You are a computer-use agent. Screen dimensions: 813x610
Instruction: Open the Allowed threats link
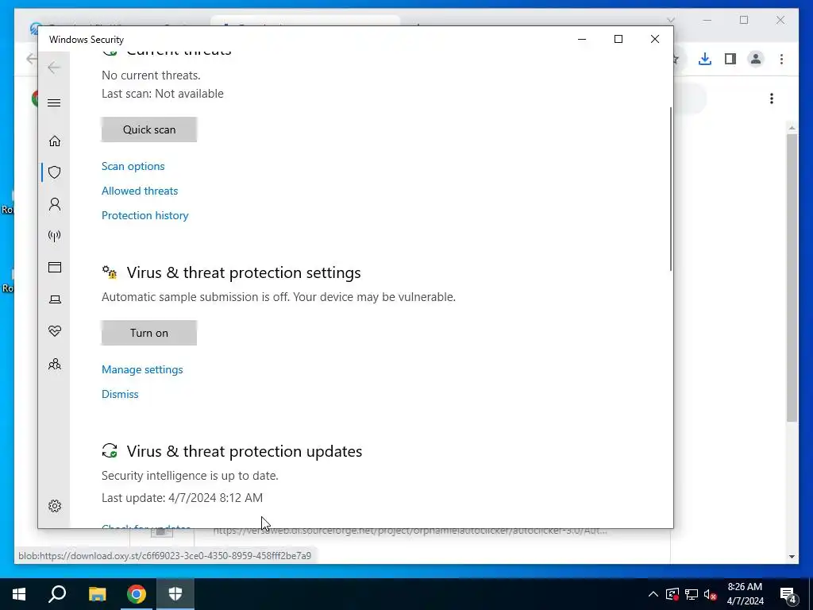pyautogui.click(x=140, y=191)
